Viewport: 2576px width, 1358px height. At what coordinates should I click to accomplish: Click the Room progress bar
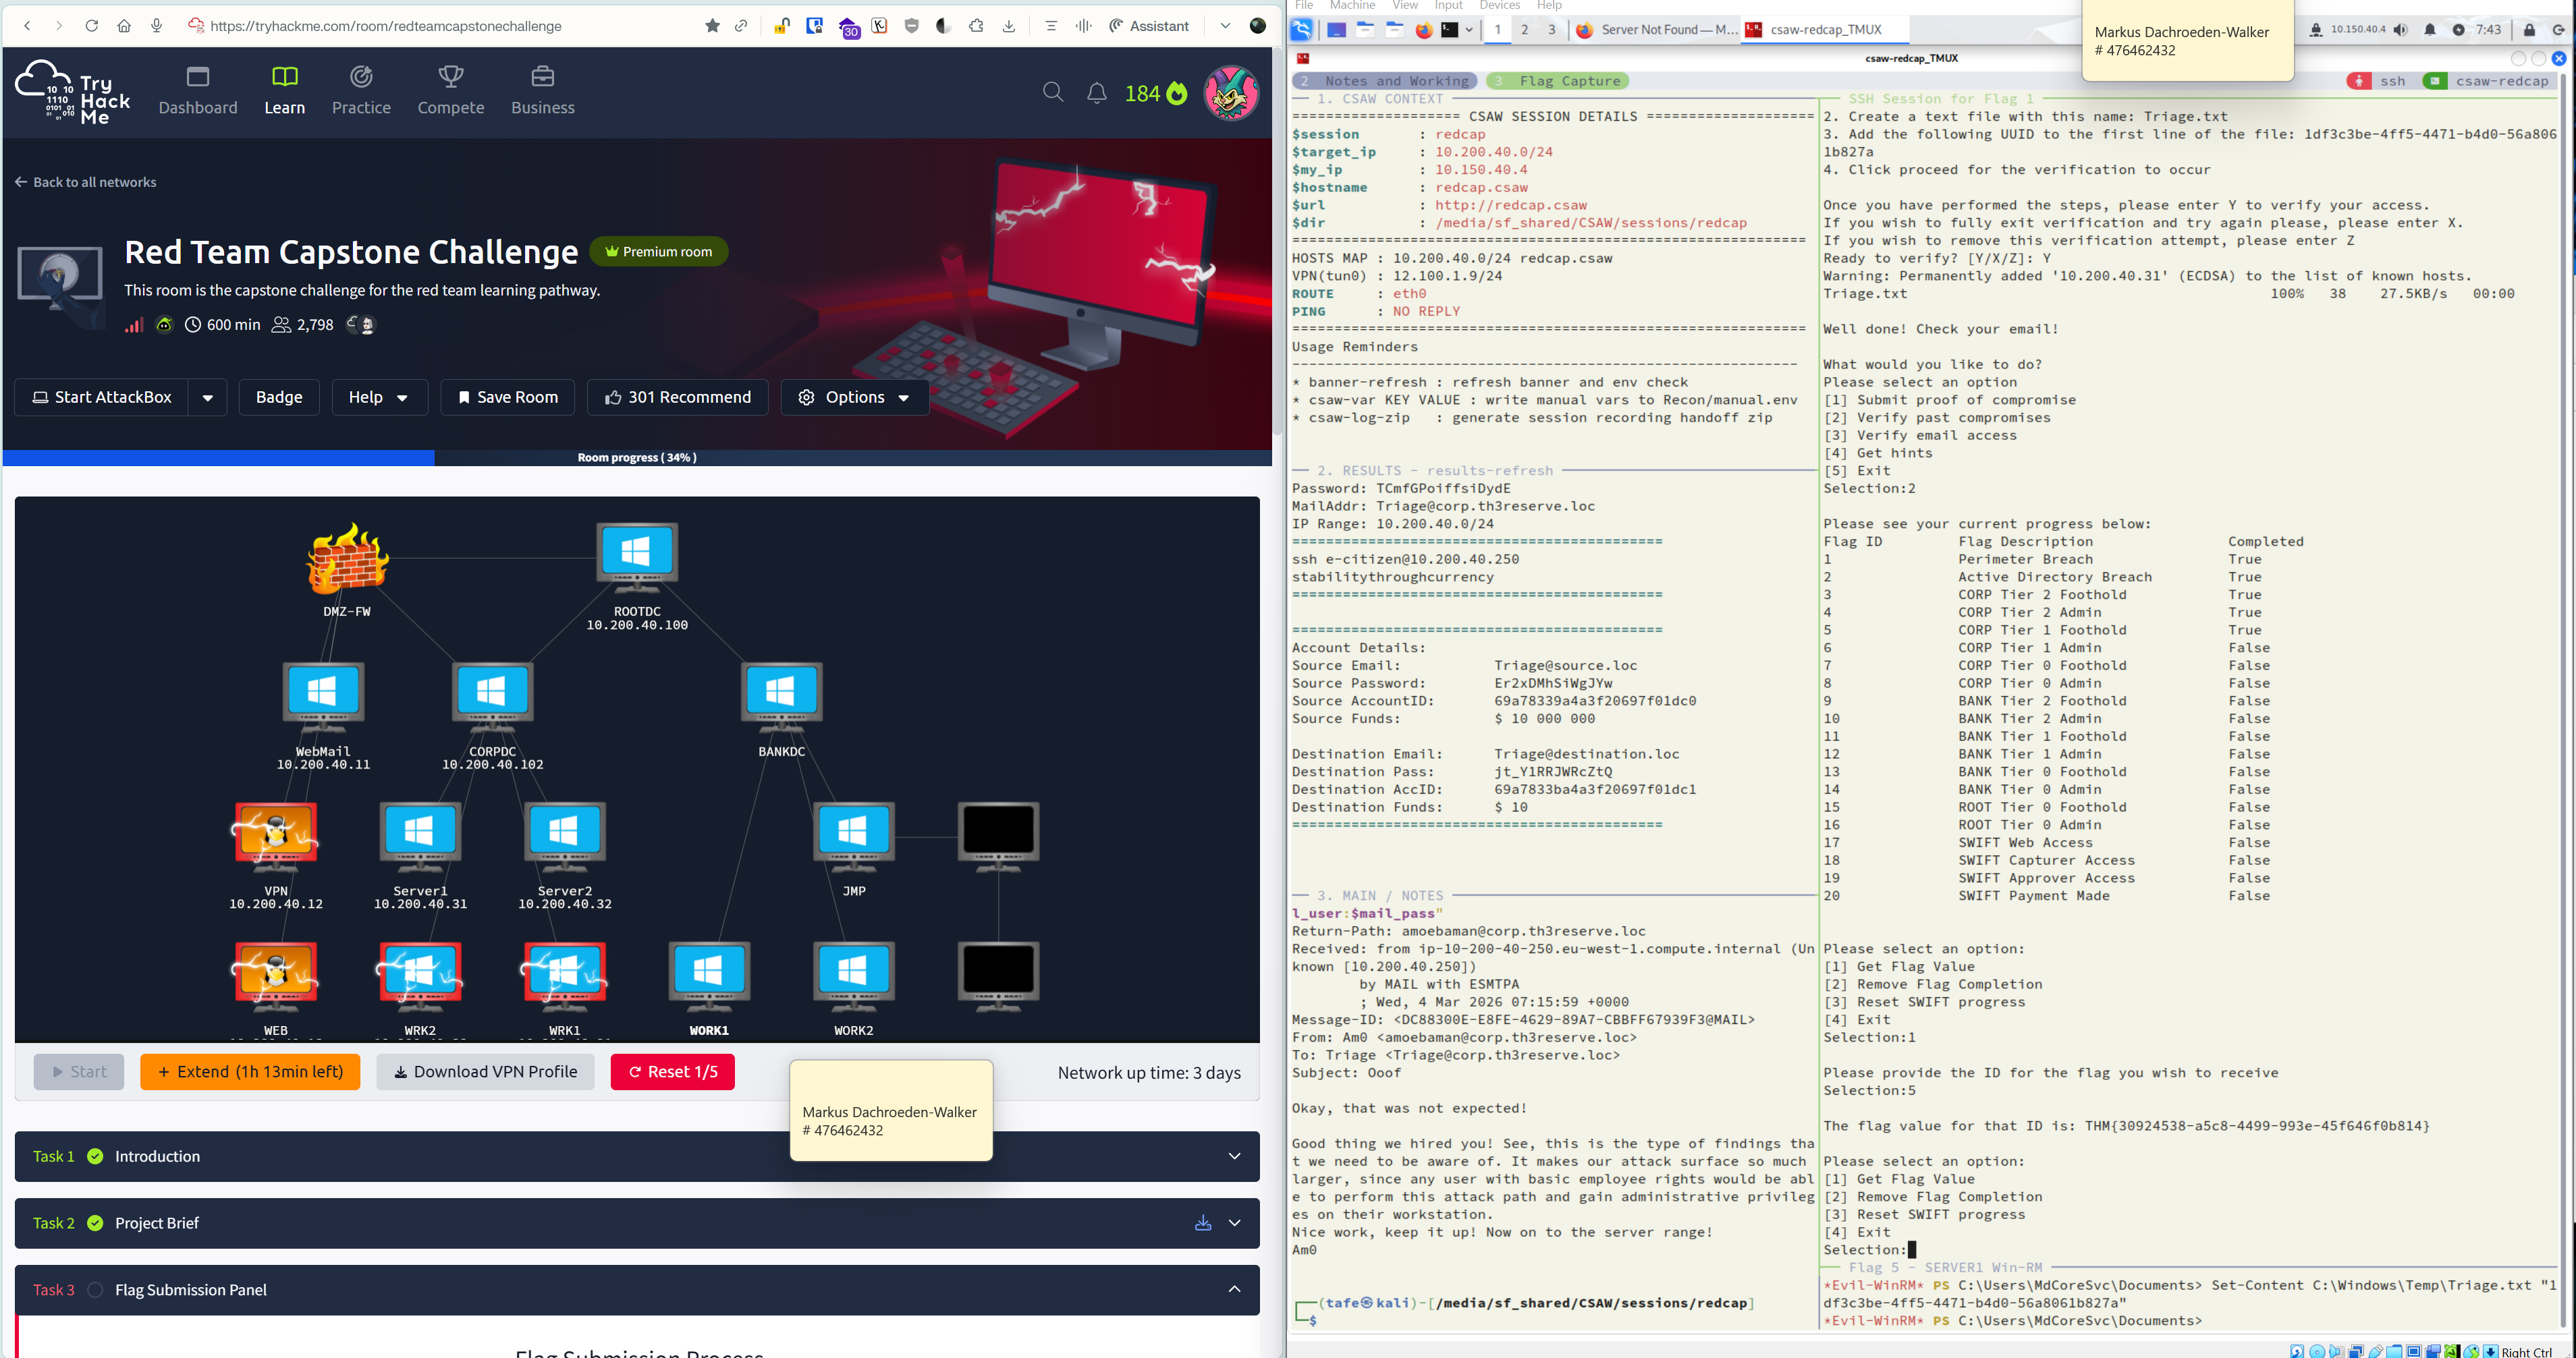click(637, 457)
